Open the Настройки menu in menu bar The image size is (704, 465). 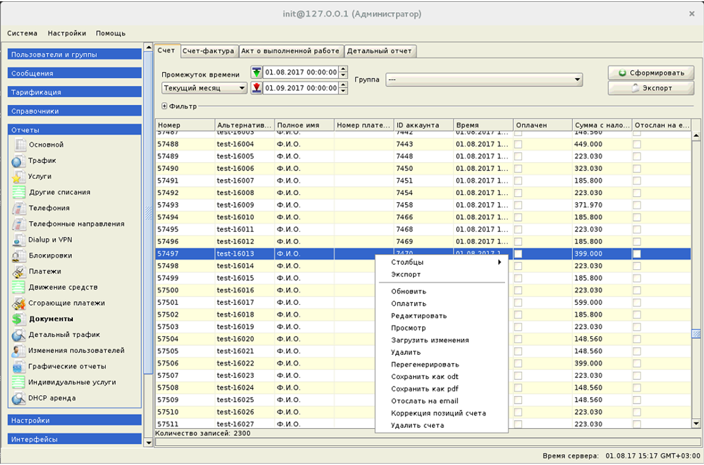coord(67,33)
